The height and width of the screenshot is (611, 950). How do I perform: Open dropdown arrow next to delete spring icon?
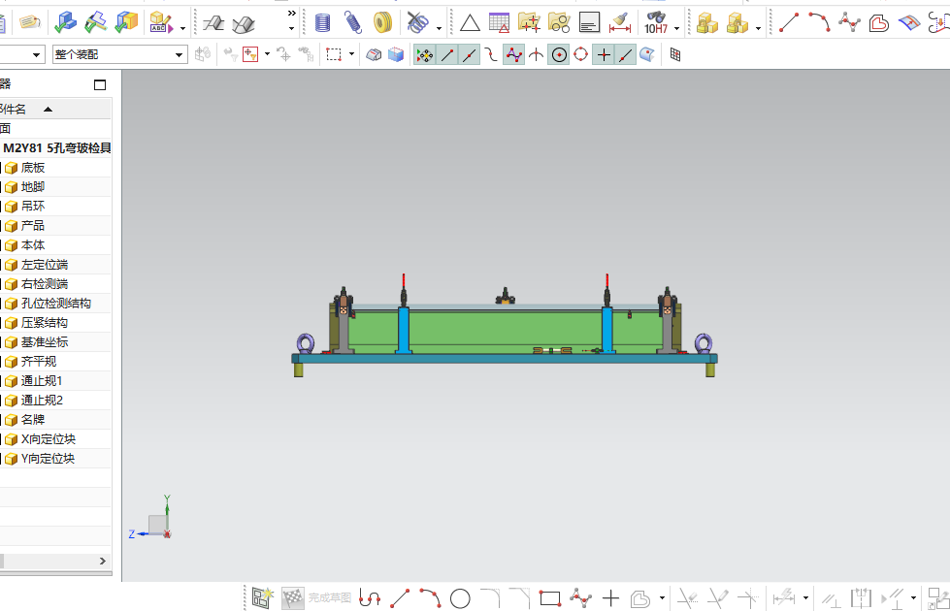(439, 28)
